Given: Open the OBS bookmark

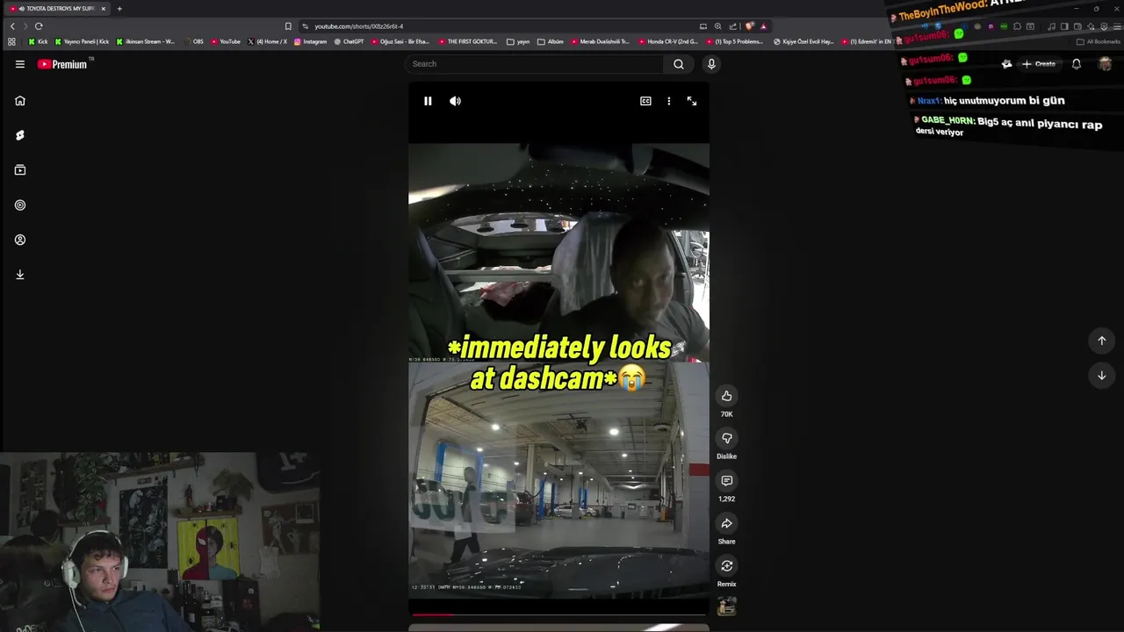Looking at the screenshot, I should pos(193,41).
